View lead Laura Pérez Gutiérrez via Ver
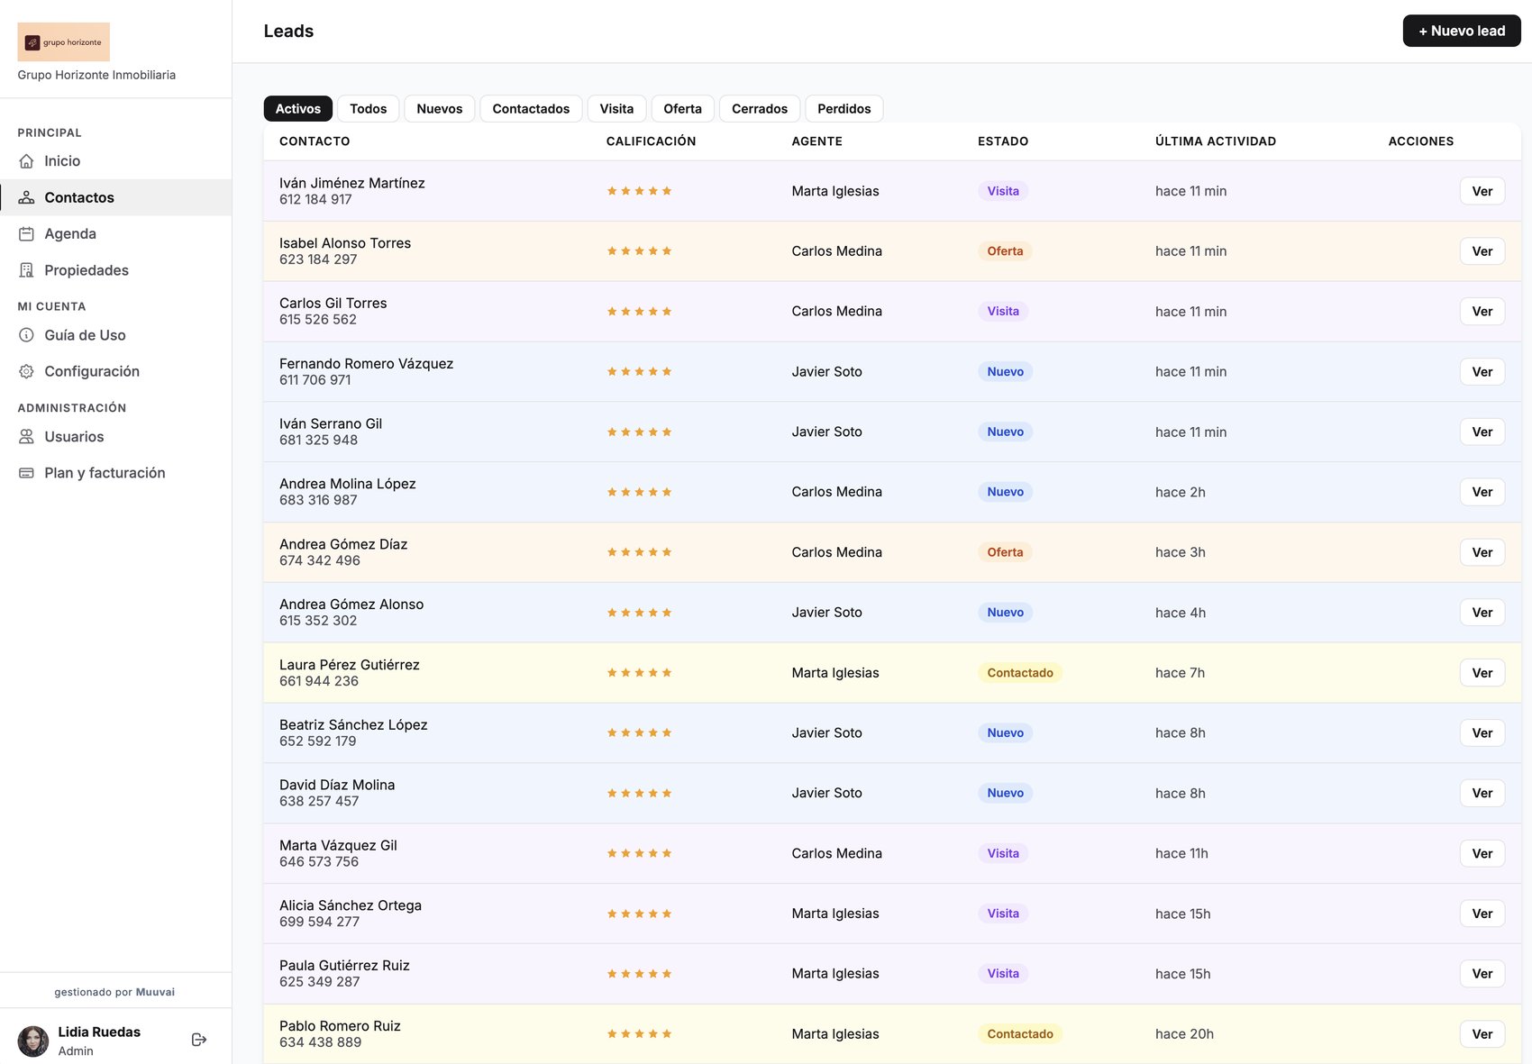The width and height of the screenshot is (1532, 1064). (1482, 673)
